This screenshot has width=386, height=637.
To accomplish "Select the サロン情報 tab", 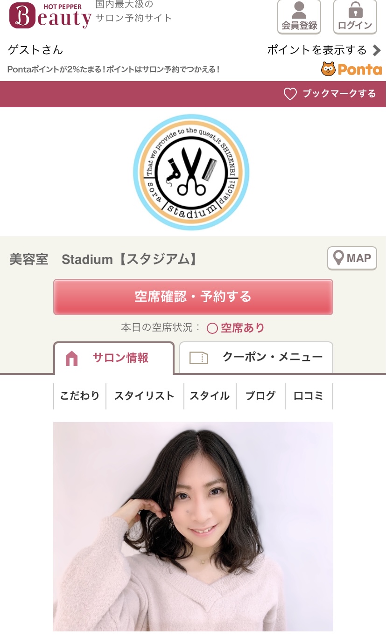I will point(114,358).
